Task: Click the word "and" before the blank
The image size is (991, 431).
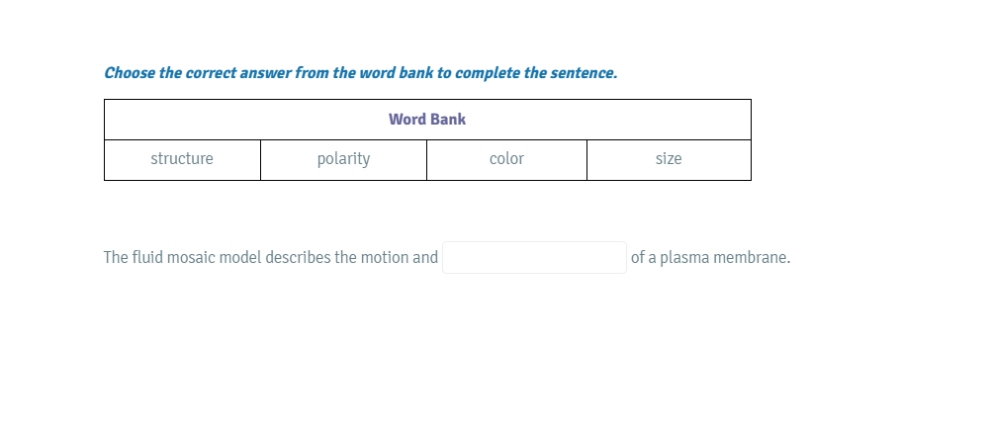Action: click(425, 258)
